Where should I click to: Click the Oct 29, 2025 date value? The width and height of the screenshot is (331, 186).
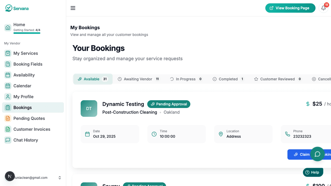tap(104, 136)
